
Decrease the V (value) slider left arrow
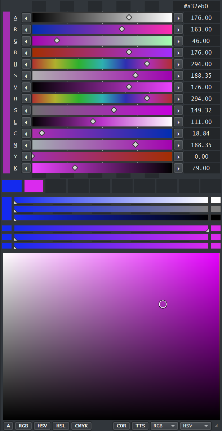[x=26, y=87]
